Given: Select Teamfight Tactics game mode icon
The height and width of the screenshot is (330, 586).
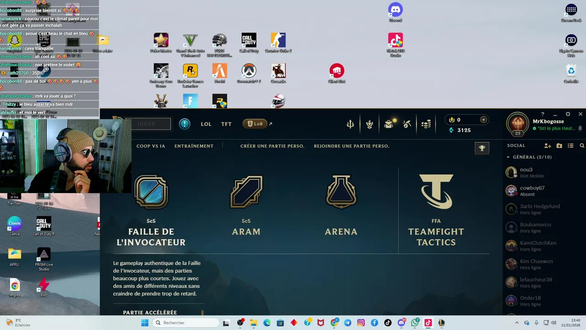Looking at the screenshot, I should 436,192.
